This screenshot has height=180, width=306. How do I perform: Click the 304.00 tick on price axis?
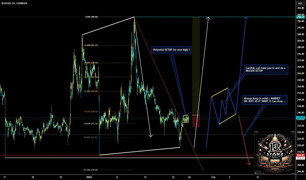point(300,8)
